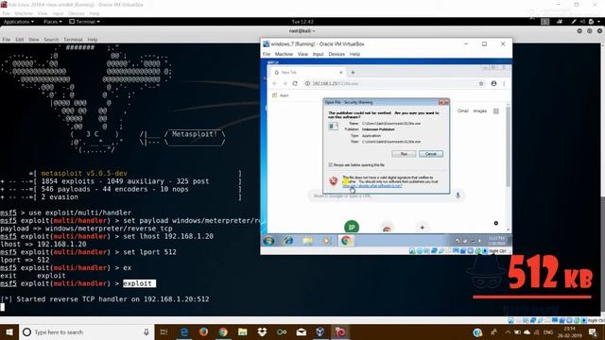Click the 'Type here to search' taskbar box
Screen dimensions: 605x340
[86, 331]
